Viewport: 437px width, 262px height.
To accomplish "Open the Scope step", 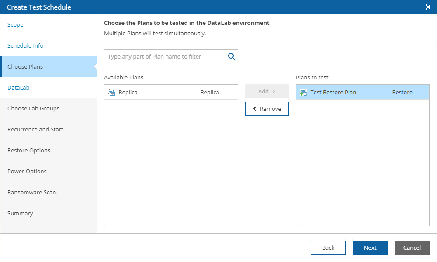I will click(15, 25).
